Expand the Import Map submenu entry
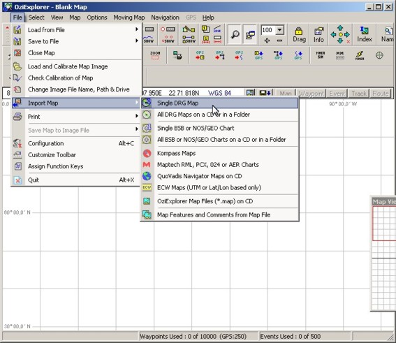Image resolution: width=396 pixels, height=343 pixels. pyautogui.click(x=77, y=103)
